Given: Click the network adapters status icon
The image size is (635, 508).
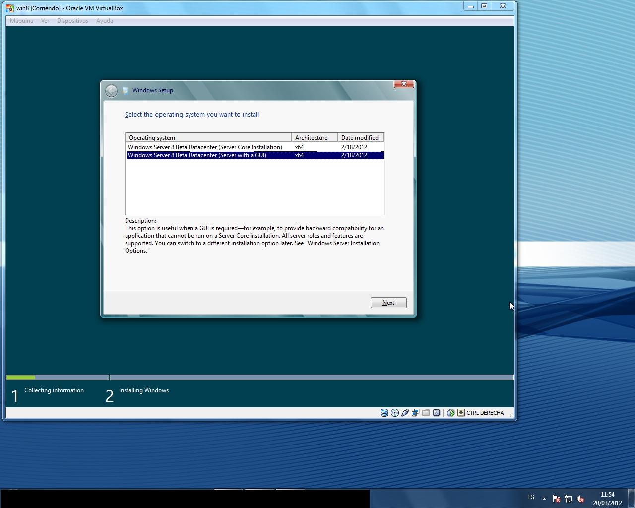Looking at the screenshot, I should 416,413.
